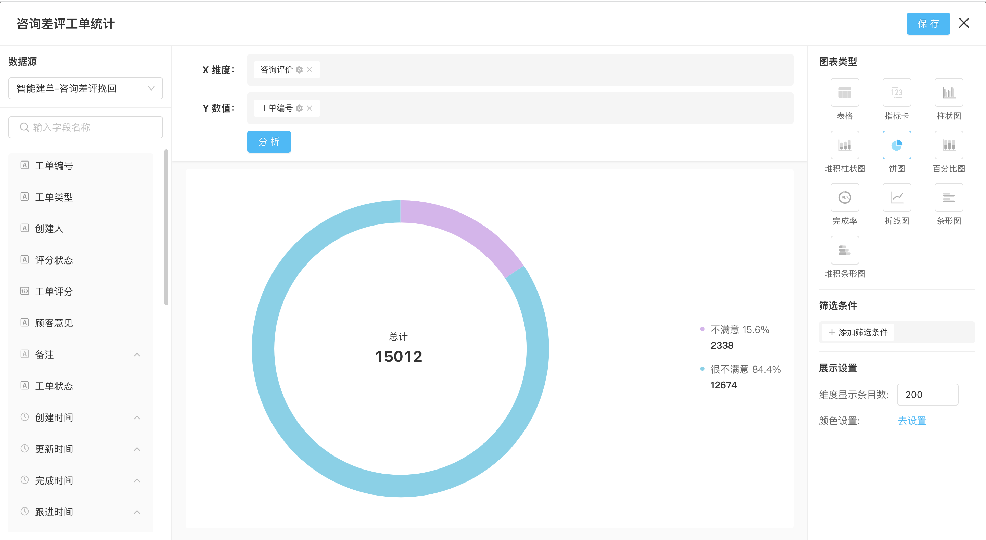
Task: Open the 去设置 color settings link
Action: coord(912,421)
